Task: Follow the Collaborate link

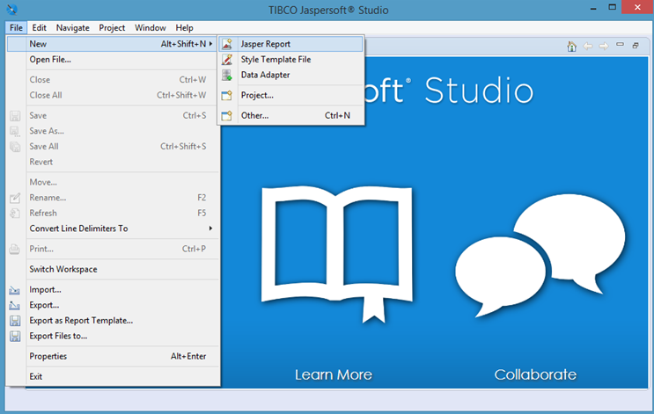Action: click(x=535, y=374)
